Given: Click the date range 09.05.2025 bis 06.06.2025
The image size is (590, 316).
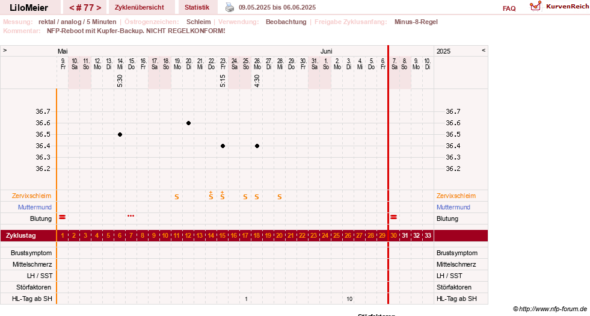Looking at the screenshot, I should pos(277,8).
